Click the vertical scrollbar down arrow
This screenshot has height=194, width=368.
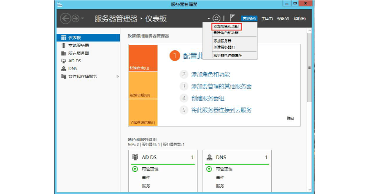[309, 189]
